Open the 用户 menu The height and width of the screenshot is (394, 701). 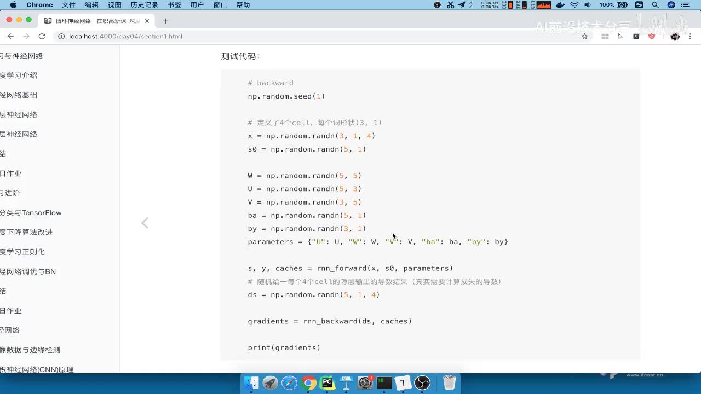[197, 5]
